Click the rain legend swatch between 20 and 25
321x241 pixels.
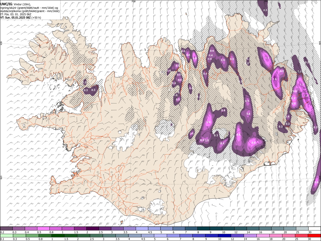pyautogui.click(x=289, y=235)
